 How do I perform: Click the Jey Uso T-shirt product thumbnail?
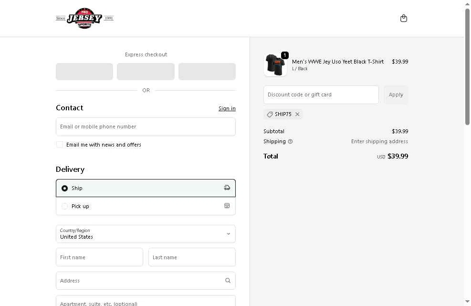tap(275, 65)
